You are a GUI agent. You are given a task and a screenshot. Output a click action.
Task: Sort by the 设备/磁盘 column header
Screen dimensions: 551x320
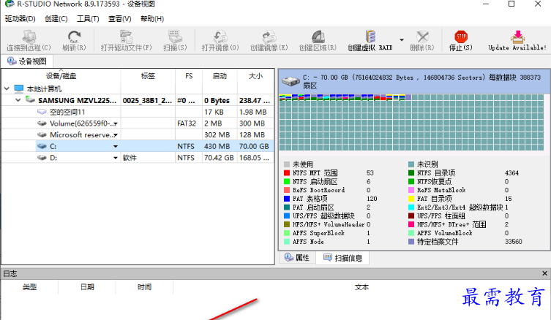coord(61,76)
